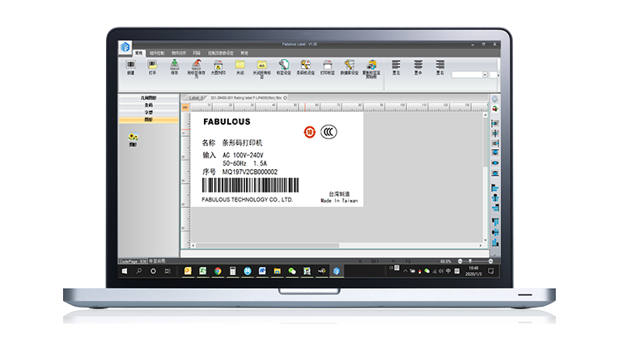Open database settings icon
Image resolution: width=619 pixels, height=348 pixels.
[x=349, y=65]
